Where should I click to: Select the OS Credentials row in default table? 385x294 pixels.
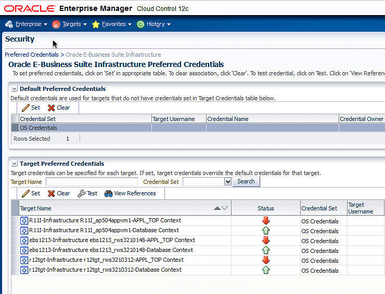tap(198, 128)
